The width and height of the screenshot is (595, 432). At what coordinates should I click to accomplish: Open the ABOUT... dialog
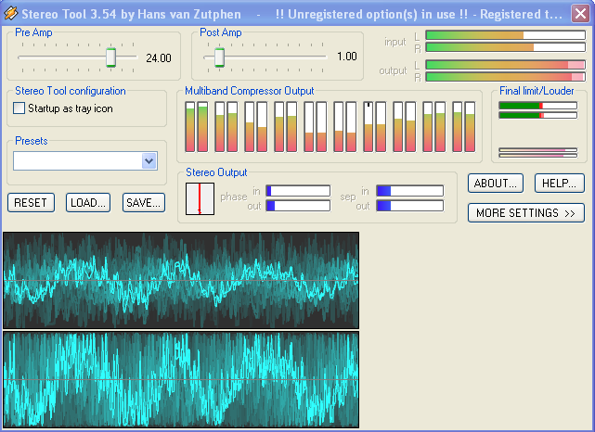[x=496, y=184]
